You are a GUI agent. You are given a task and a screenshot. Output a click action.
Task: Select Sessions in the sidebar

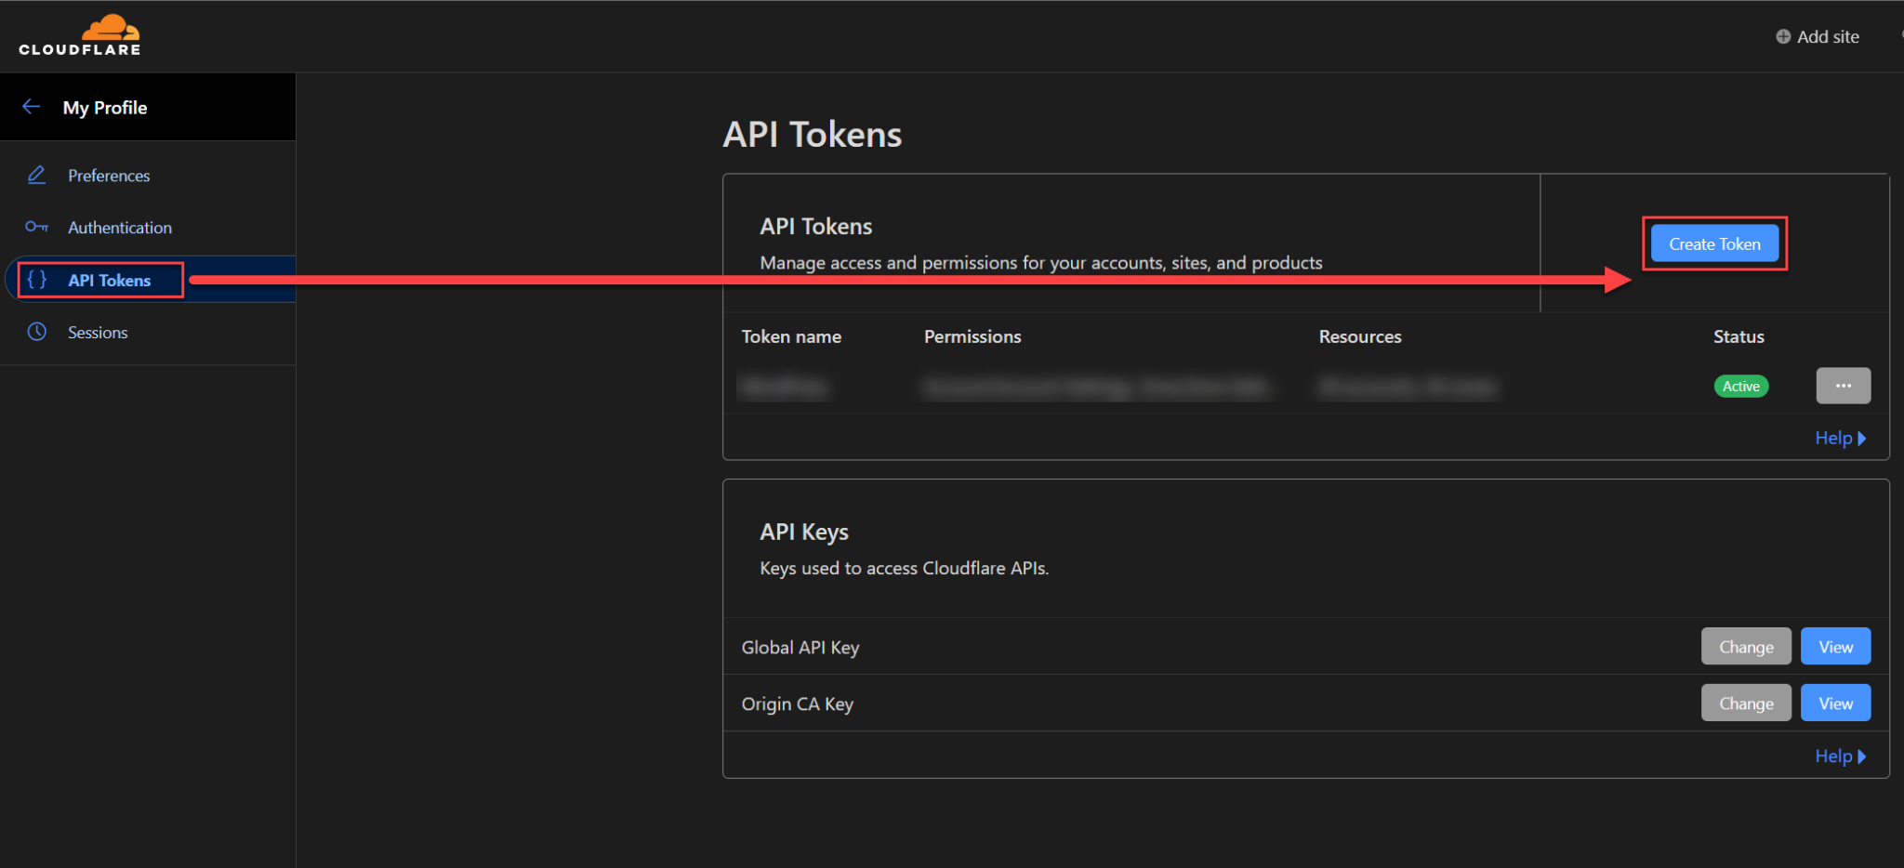[x=98, y=332]
